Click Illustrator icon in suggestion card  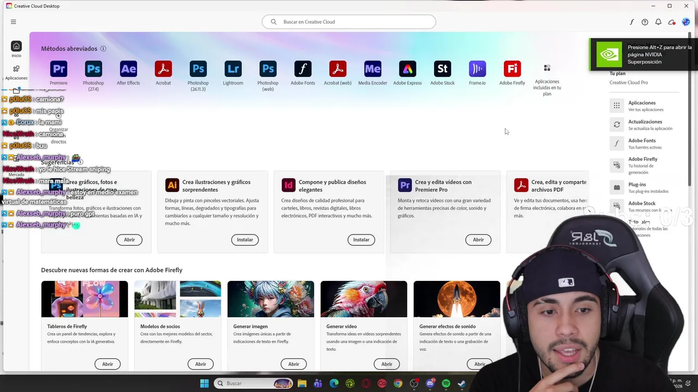(172, 186)
